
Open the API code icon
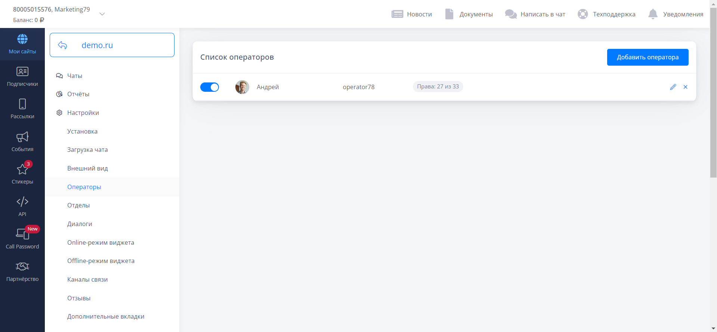pos(22,202)
